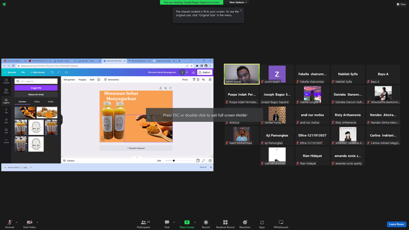Open the Teks sidebar panel
This screenshot has width=409, height=230.
6,111
